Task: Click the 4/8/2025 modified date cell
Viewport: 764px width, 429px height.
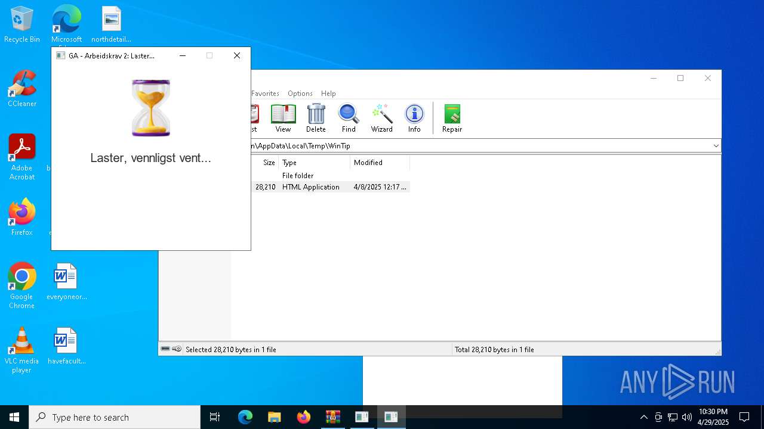Action: pyautogui.click(x=380, y=187)
